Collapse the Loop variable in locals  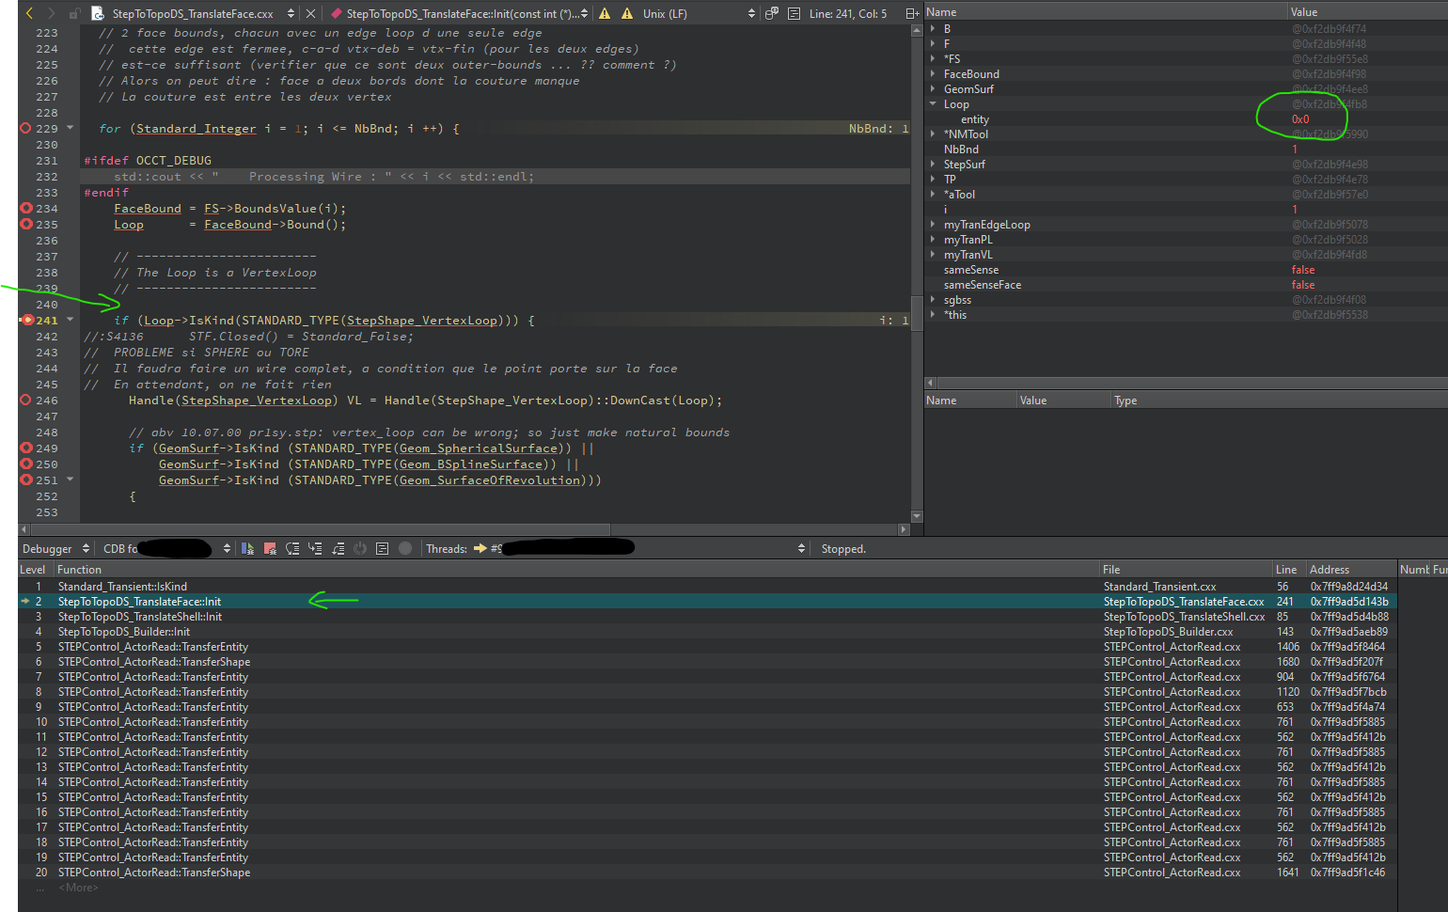tap(933, 104)
